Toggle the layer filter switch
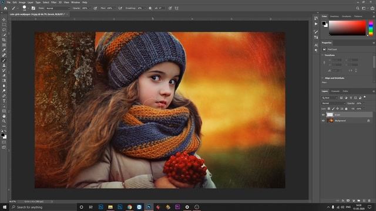The width and height of the screenshot is (376, 211). [365, 97]
